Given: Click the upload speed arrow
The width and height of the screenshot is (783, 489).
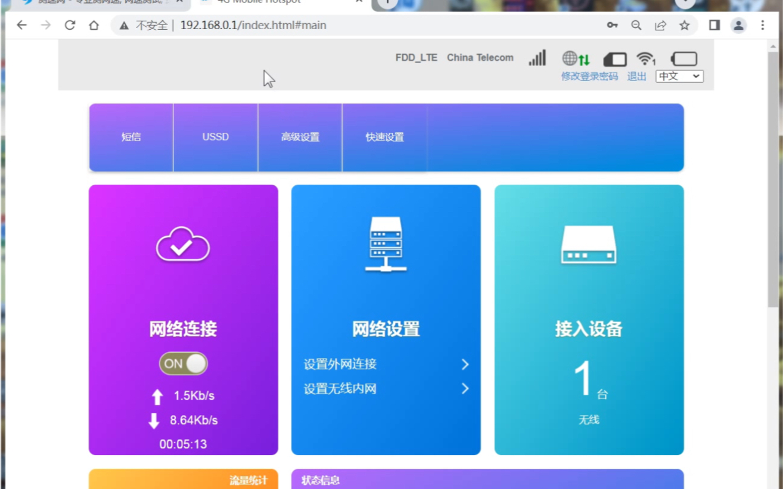Looking at the screenshot, I should coord(157,397).
